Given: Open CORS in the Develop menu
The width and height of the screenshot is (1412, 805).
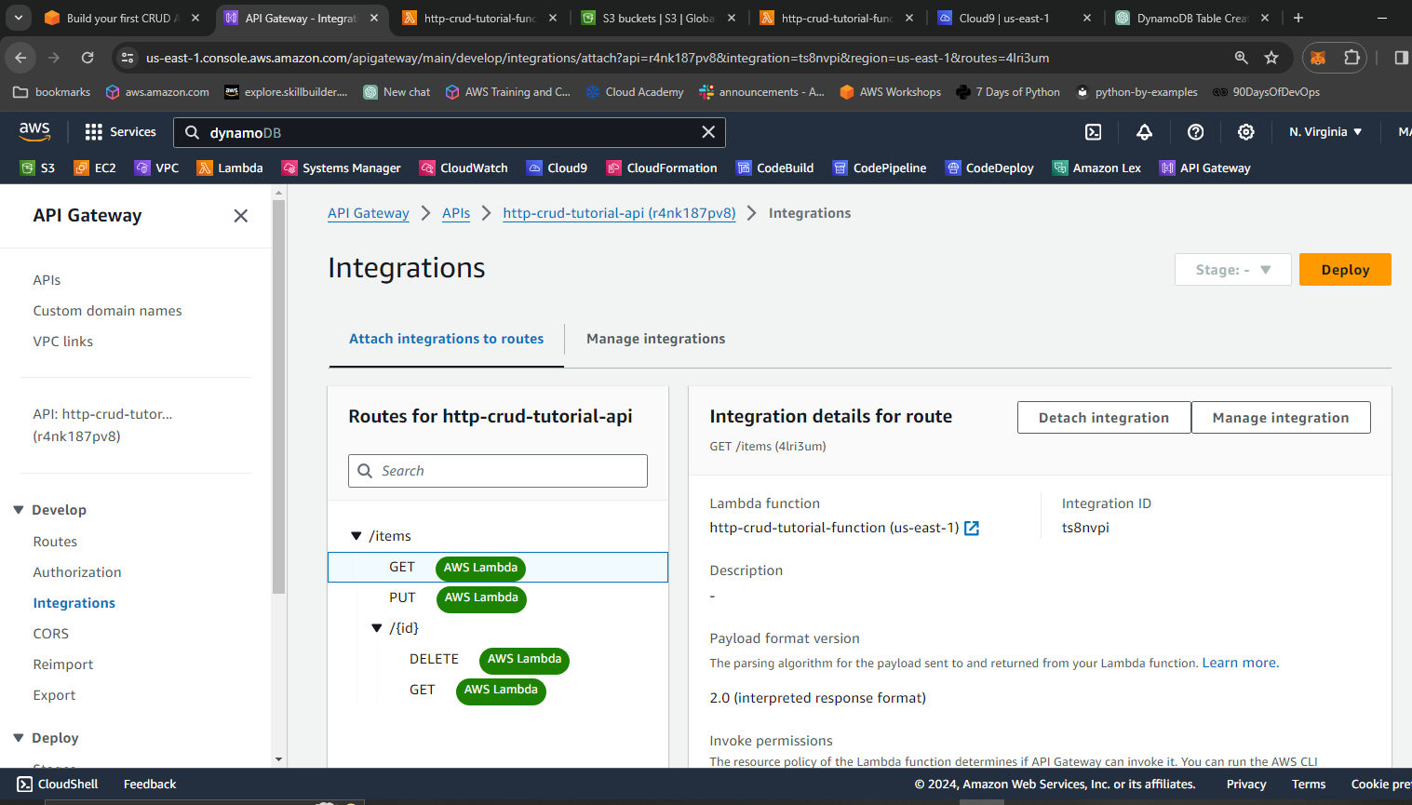Looking at the screenshot, I should tap(51, 634).
